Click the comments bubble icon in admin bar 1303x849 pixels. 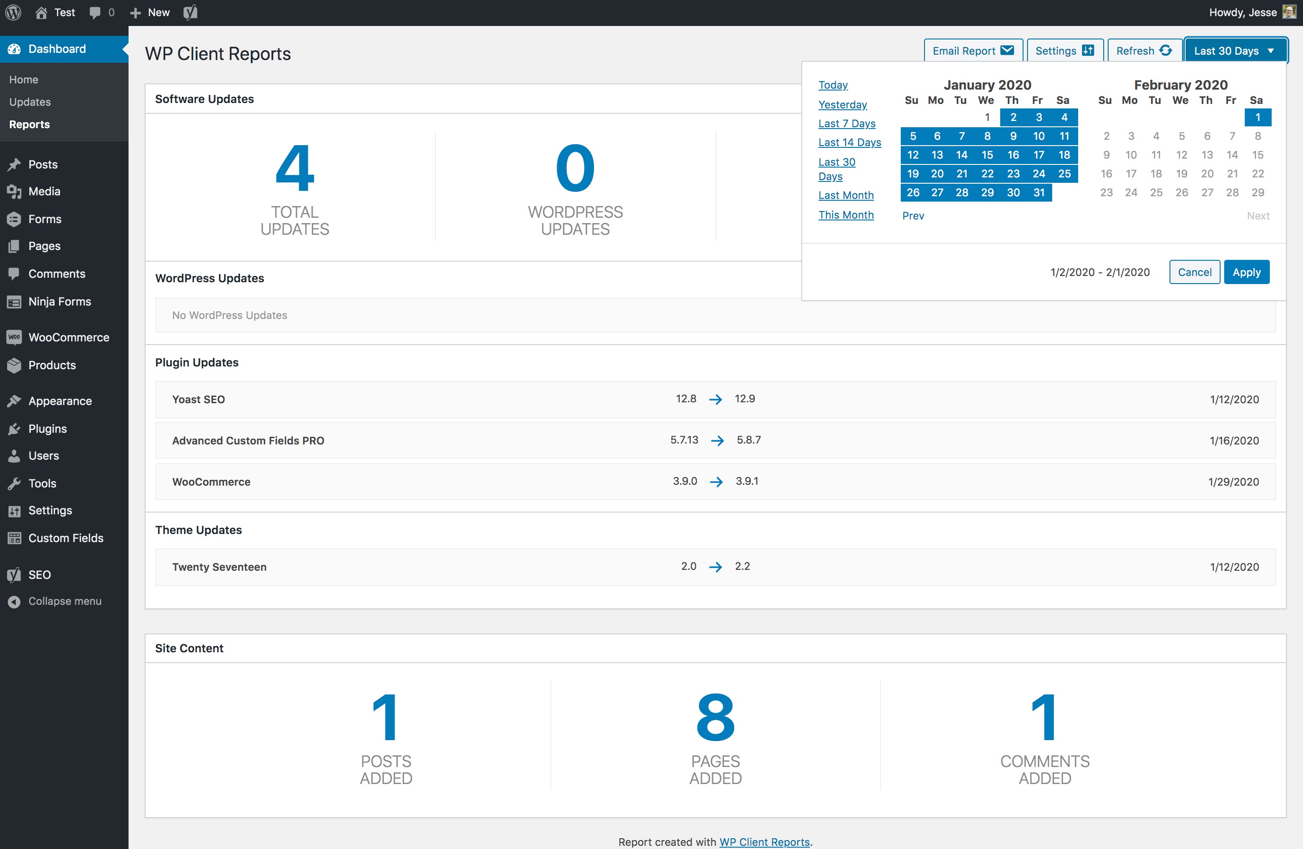(95, 12)
